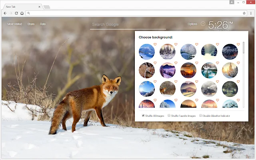Favorite the frozen river trees background
Screen dimensions: 256x160
(x=196, y=44)
